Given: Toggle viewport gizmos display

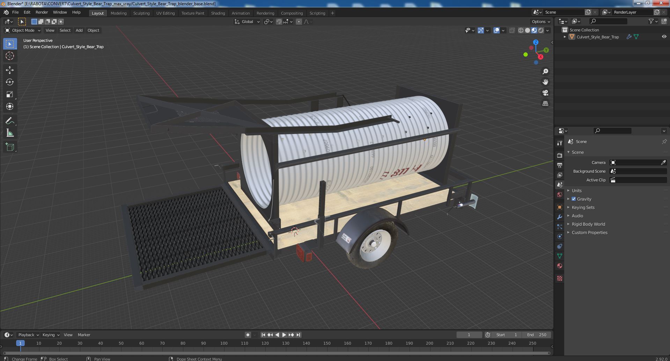Looking at the screenshot, I should tap(481, 30).
